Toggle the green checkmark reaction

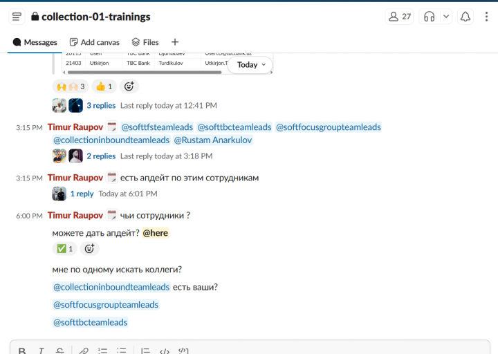(x=64, y=249)
